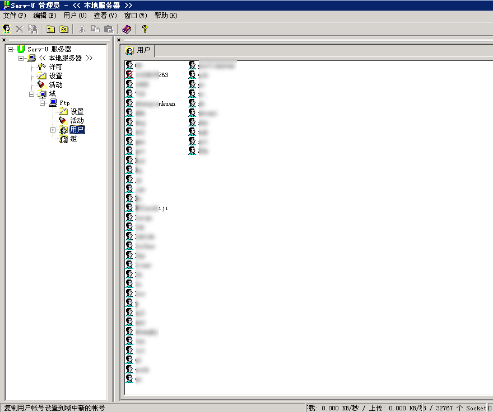Close the left tree panel
The height and width of the screenshot is (412, 493).
[x=3, y=40]
